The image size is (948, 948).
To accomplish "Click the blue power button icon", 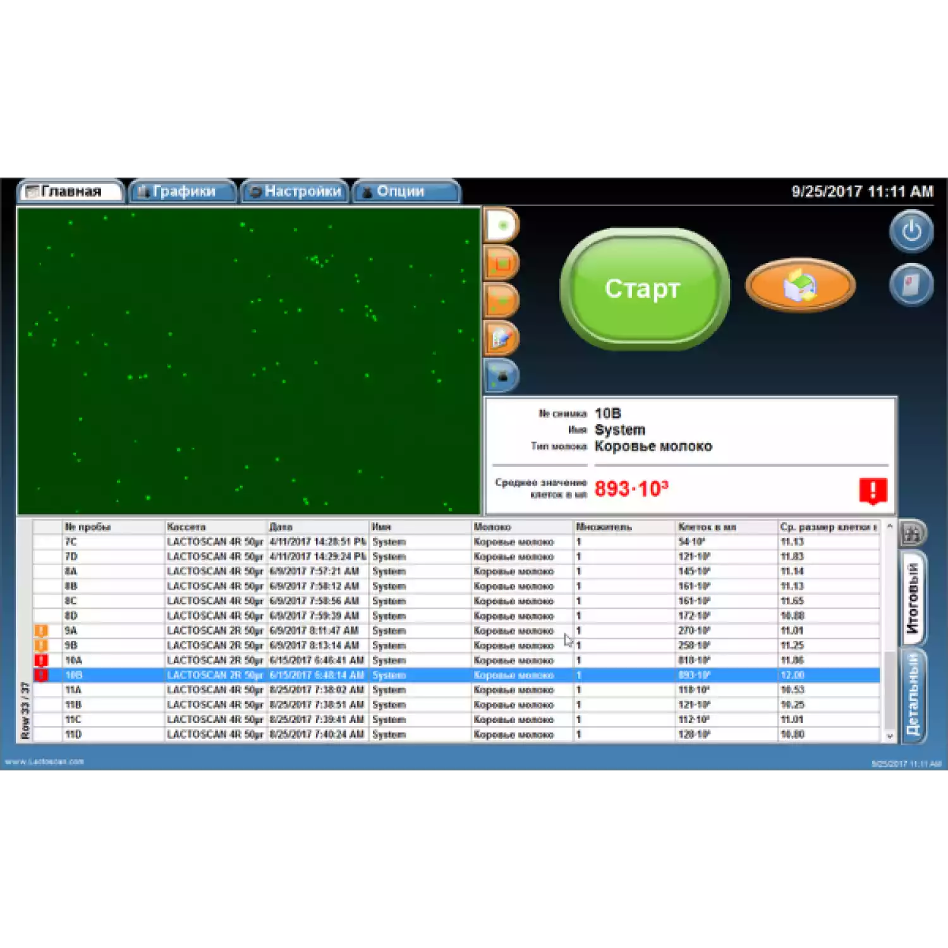I will tap(911, 231).
